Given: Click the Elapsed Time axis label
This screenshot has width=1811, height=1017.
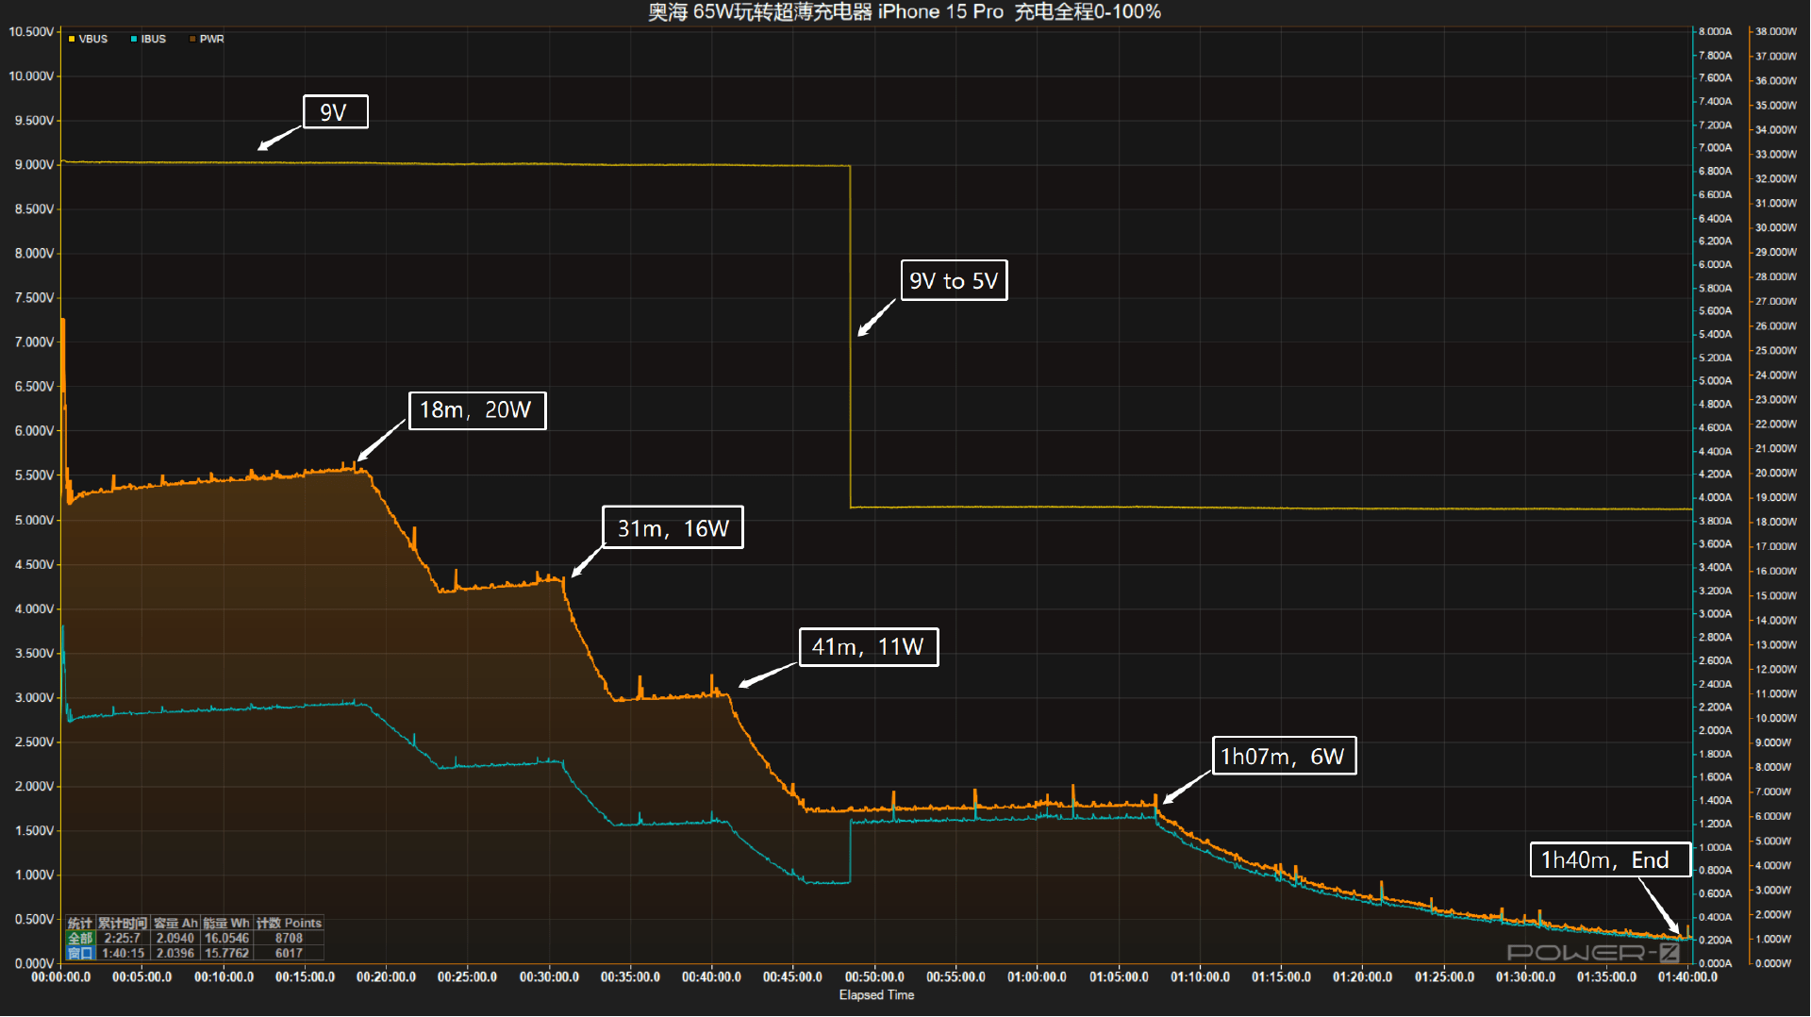Looking at the screenshot, I should click(x=876, y=995).
